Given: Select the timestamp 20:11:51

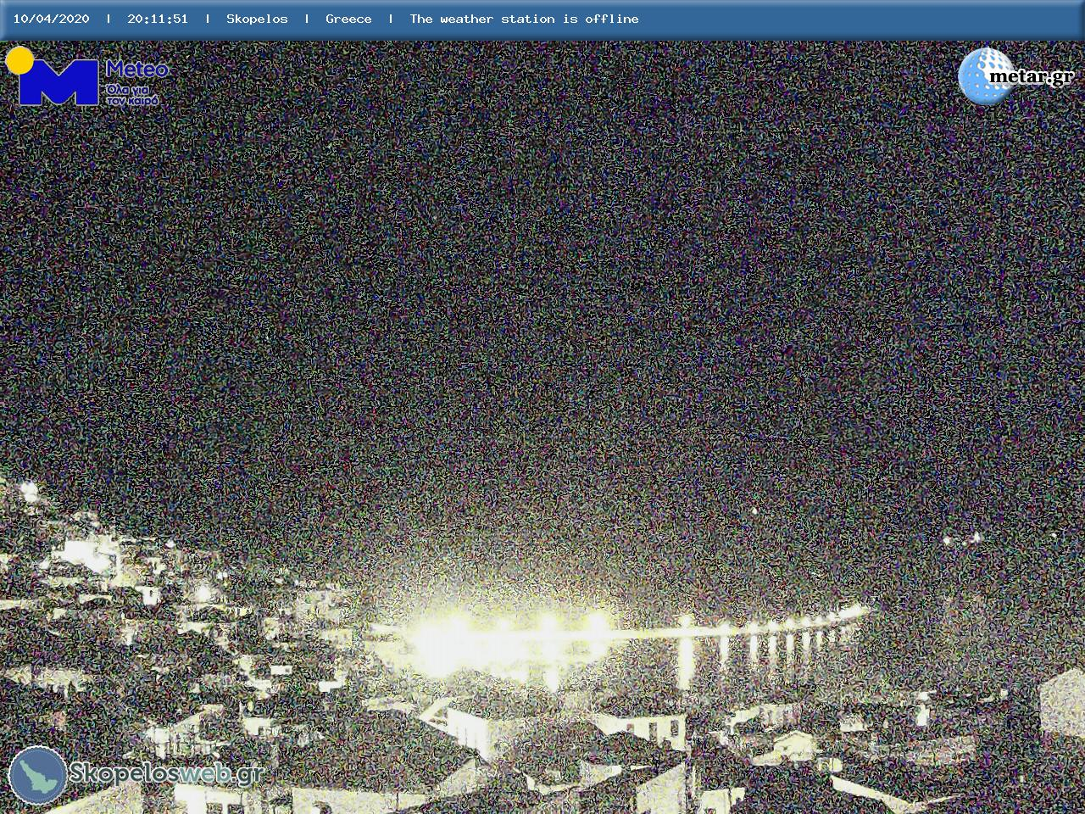Looking at the screenshot, I should [x=158, y=19].
